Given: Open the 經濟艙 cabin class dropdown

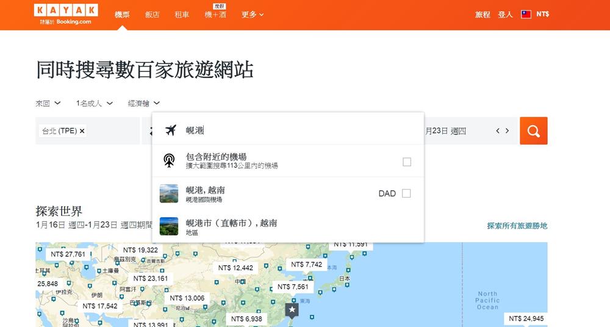Looking at the screenshot, I should tap(144, 104).
